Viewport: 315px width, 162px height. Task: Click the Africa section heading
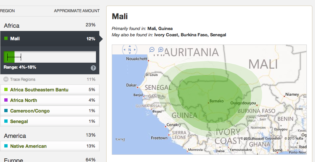pyautogui.click(x=12, y=26)
